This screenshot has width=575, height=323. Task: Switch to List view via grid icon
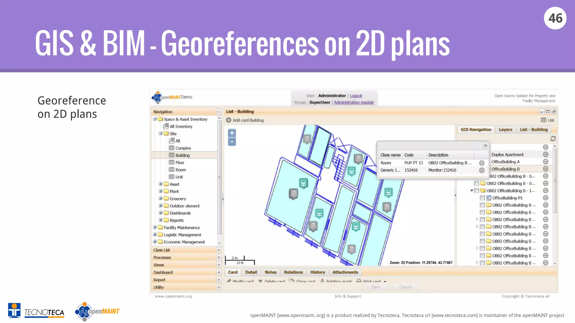pyautogui.click(x=544, y=120)
